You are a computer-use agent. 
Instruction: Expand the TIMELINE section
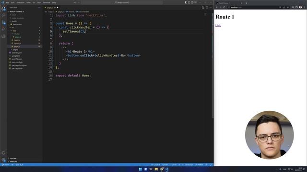pyautogui.click(x=25, y=161)
